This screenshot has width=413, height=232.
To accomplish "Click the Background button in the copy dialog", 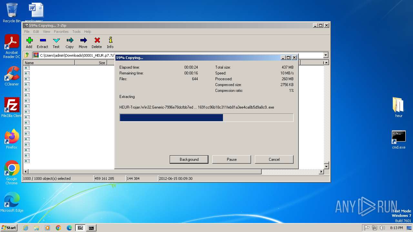I will pyautogui.click(x=189, y=159).
